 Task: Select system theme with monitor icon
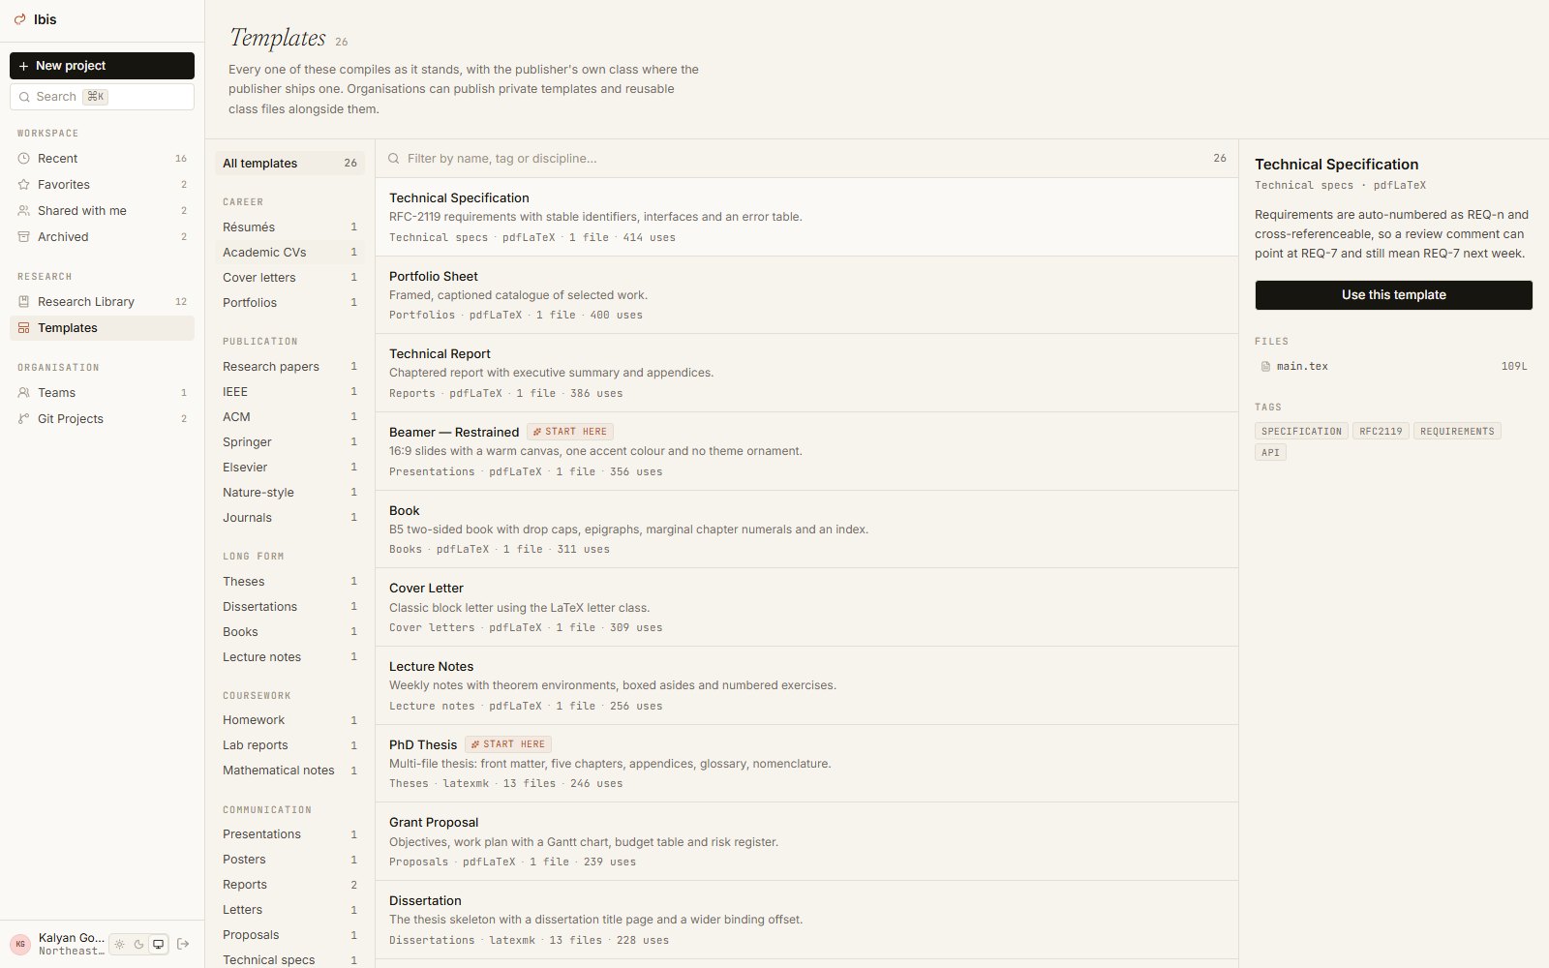click(x=159, y=944)
